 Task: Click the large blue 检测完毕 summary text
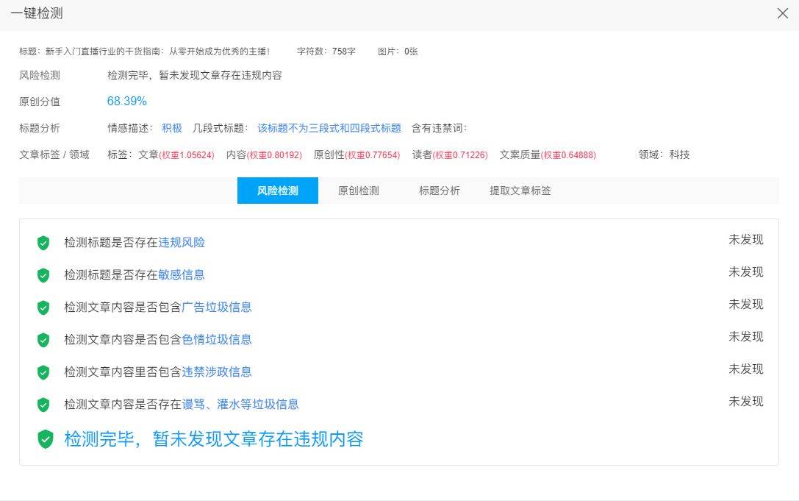[213, 438]
